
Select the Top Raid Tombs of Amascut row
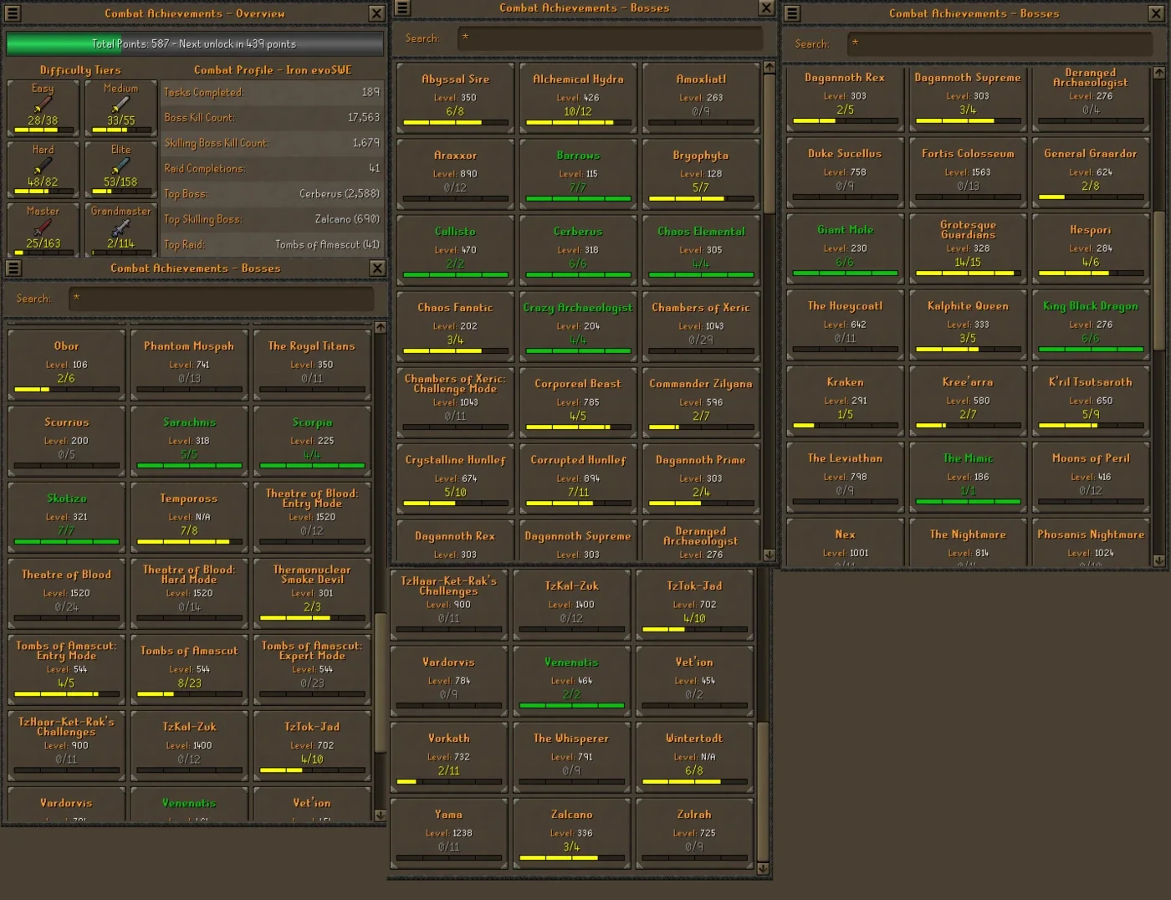(272, 244)
